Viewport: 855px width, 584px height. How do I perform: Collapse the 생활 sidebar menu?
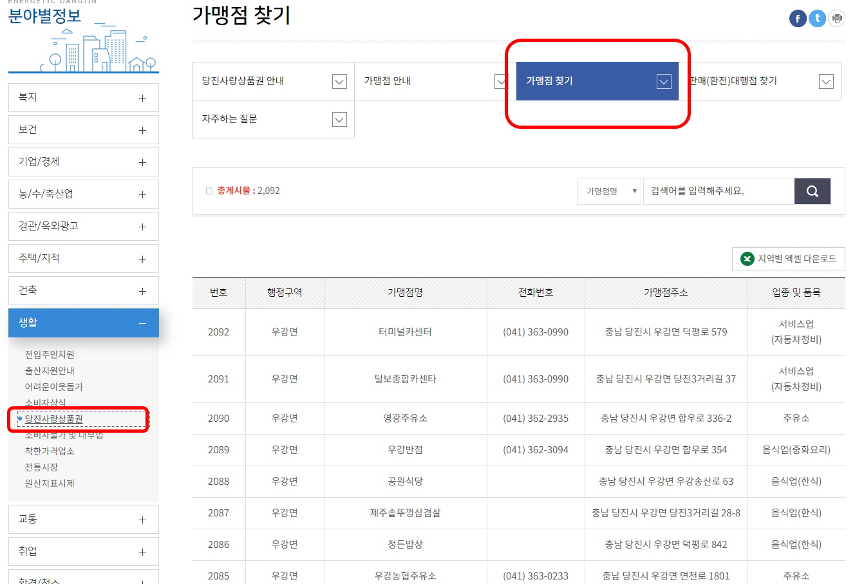[x=84, y=323]
